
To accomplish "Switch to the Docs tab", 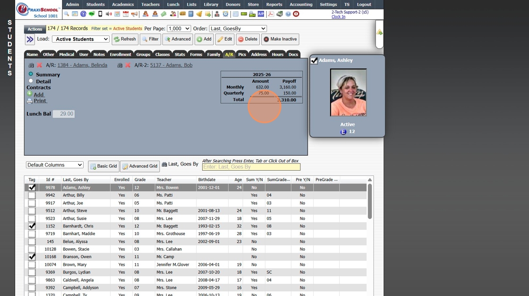I will 293,54.
